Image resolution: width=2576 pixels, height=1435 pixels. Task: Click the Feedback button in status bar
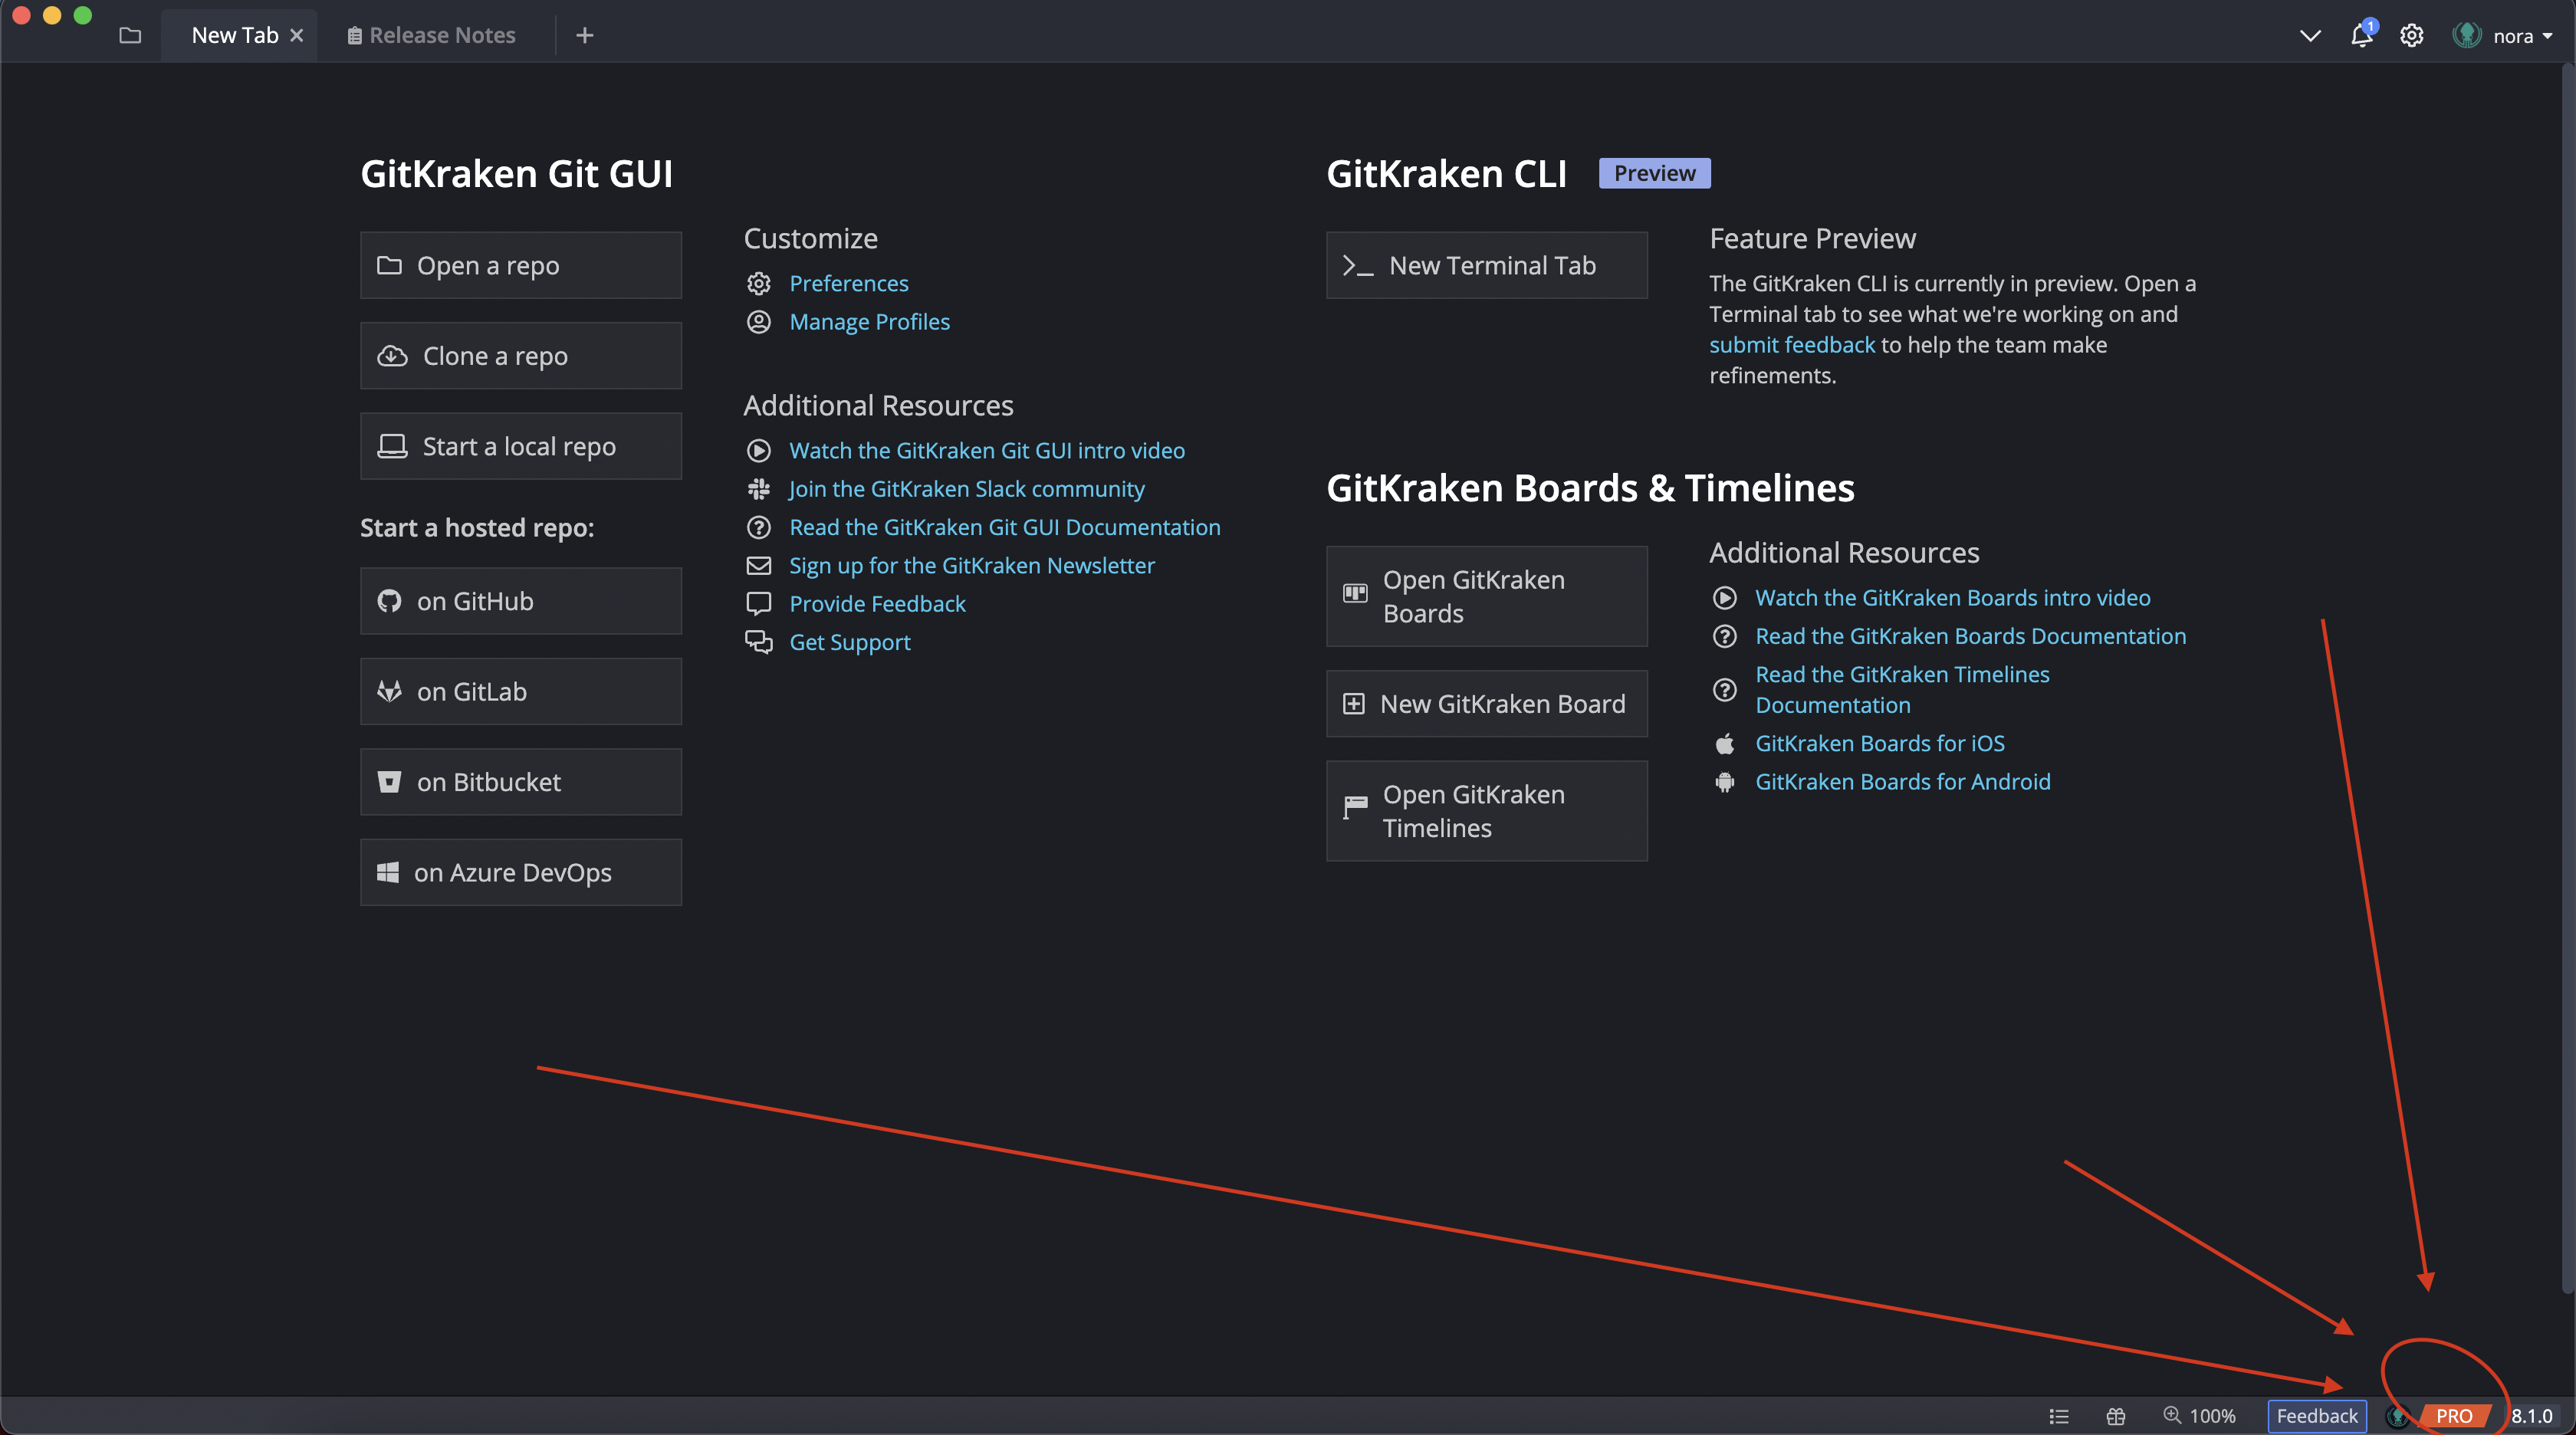point(2316,1416)
